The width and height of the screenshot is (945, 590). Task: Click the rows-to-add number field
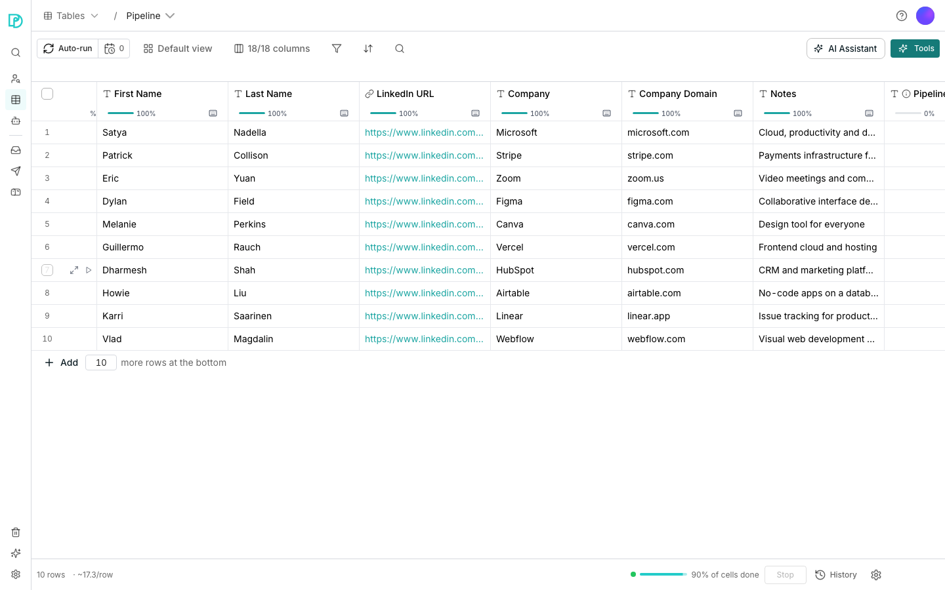pyautogui.click(x=101, y=363)
